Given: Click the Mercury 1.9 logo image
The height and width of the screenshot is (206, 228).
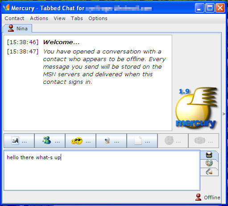Looking at the screenshot, I should pyautogui.click(x=196, y=108).
